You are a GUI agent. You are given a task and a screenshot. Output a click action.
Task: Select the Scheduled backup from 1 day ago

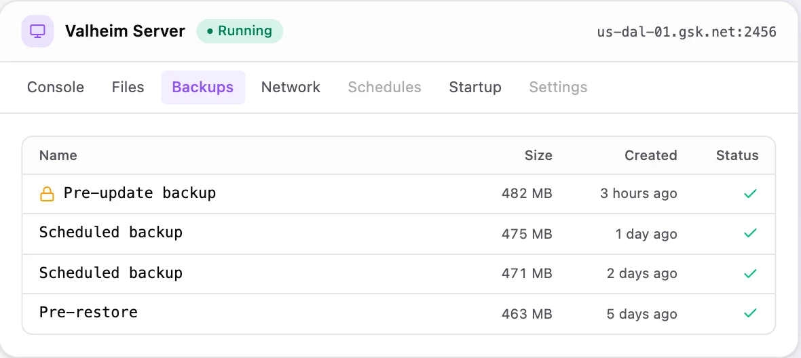111,233
